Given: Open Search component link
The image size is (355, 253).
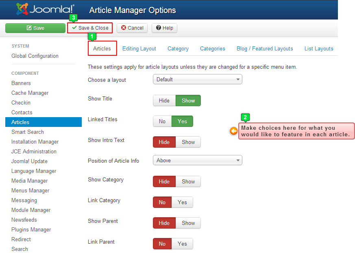Looking at the screenshot, I should click(20, 249).
